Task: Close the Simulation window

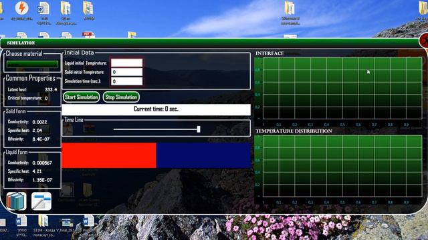Action: click(424, 41)
